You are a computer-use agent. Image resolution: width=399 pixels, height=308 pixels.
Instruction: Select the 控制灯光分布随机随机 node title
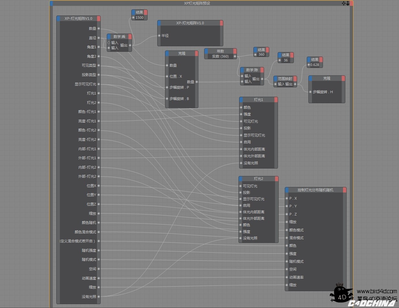316,190
